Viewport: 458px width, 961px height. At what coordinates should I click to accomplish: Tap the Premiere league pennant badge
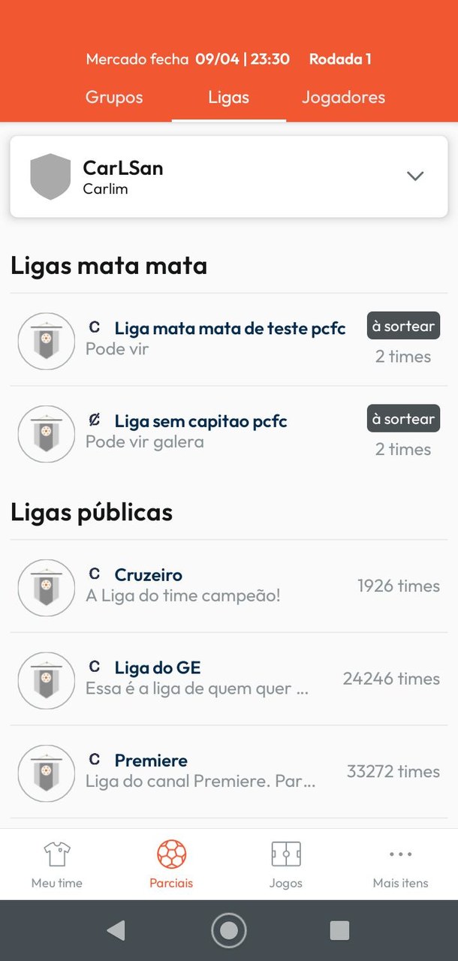(47, 773)
